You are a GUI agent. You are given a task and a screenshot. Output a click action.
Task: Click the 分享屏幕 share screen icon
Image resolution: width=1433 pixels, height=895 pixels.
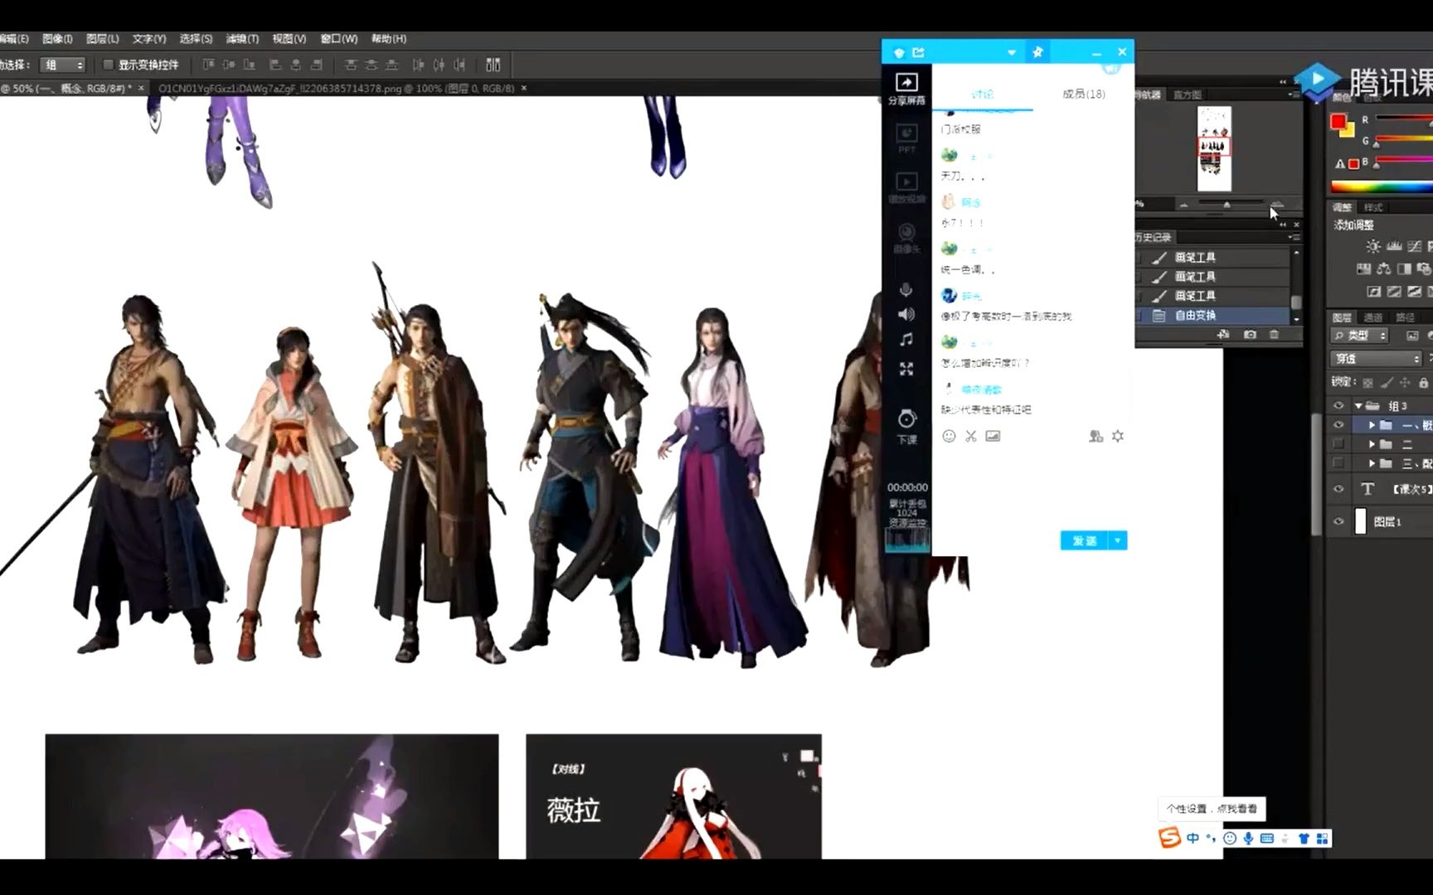coord(906,89)
